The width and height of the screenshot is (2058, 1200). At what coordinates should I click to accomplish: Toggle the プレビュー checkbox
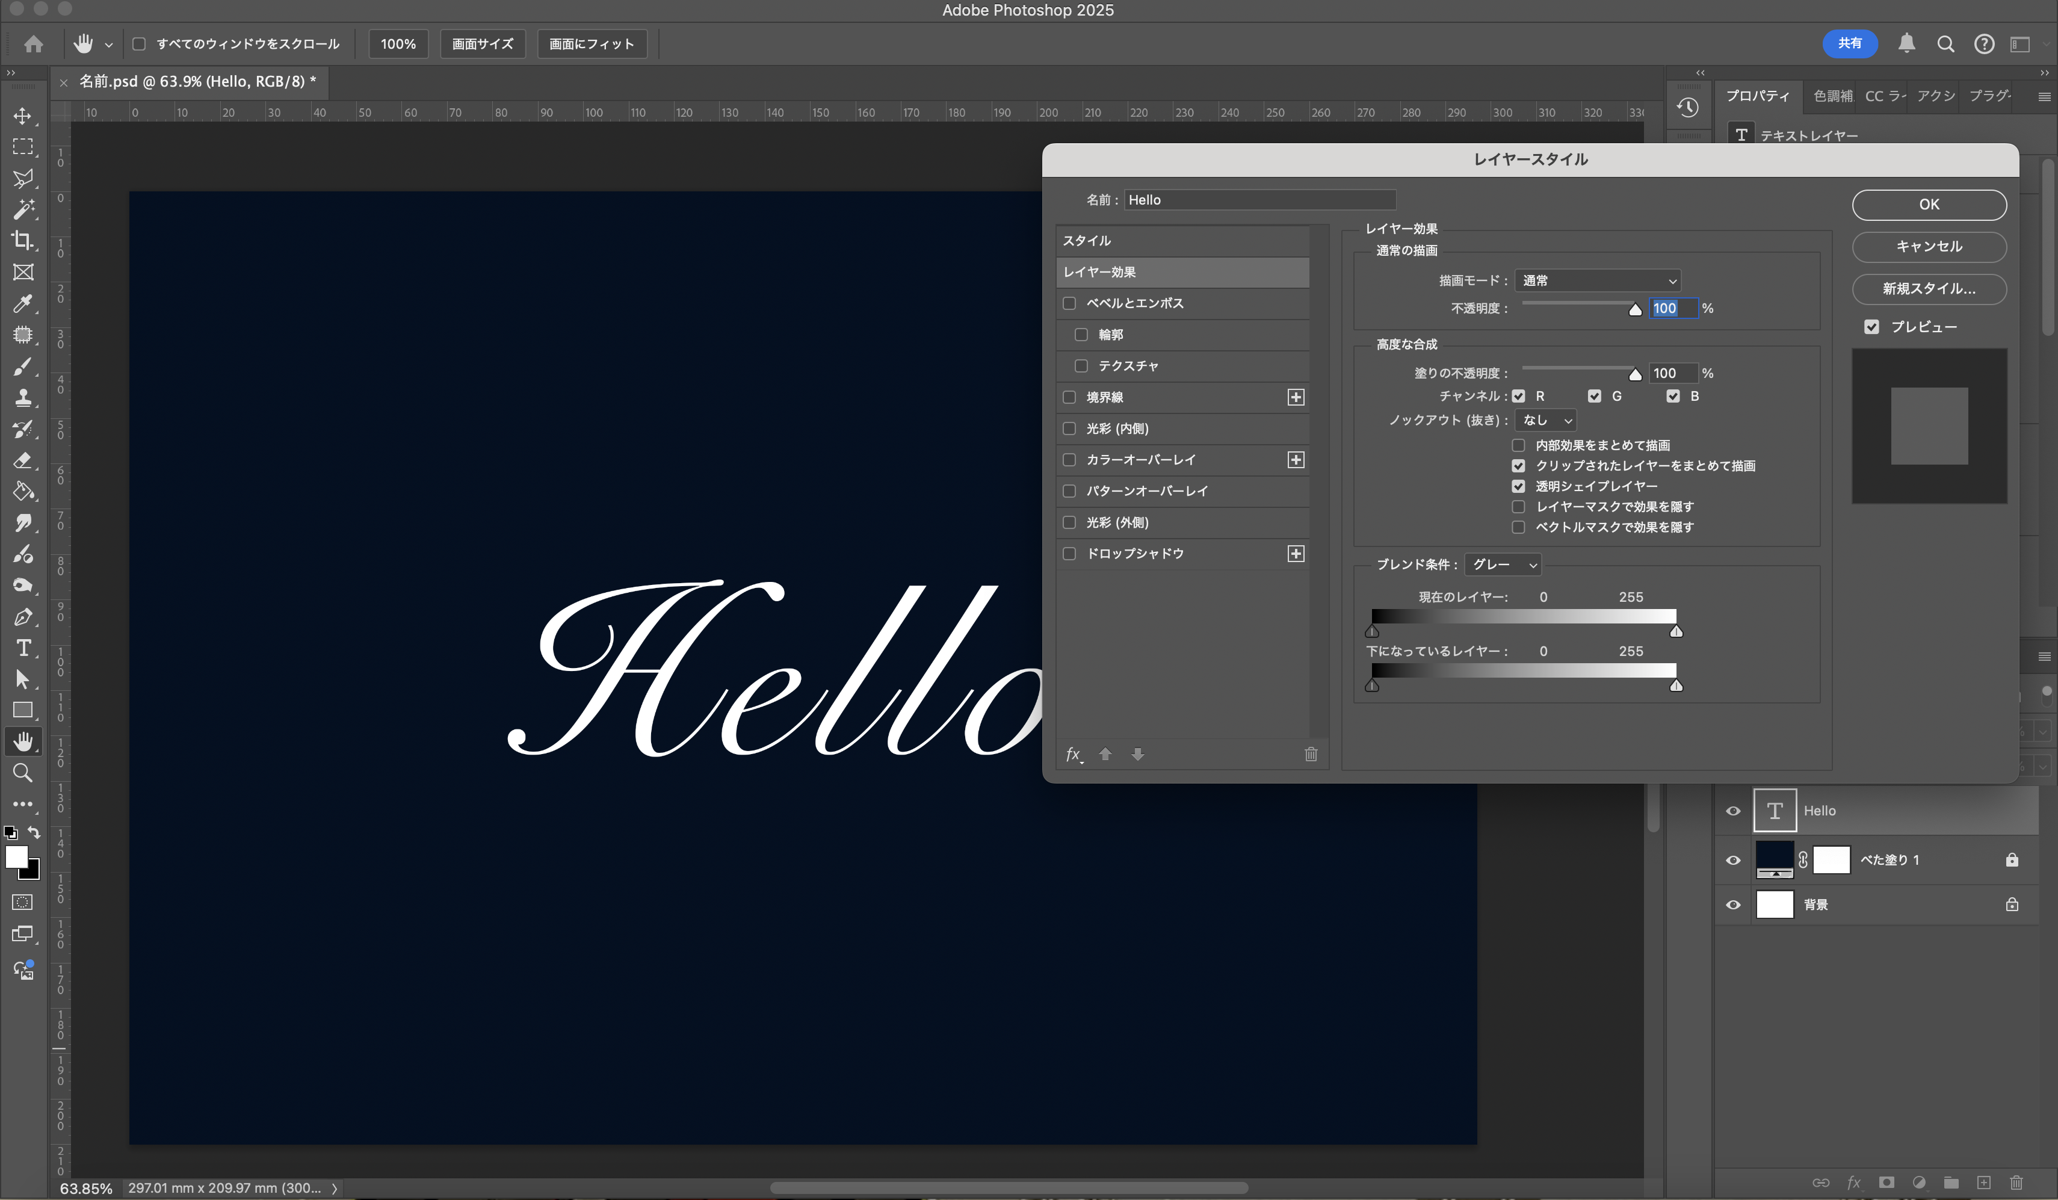pyautogui.click(x=1872, y=327)
